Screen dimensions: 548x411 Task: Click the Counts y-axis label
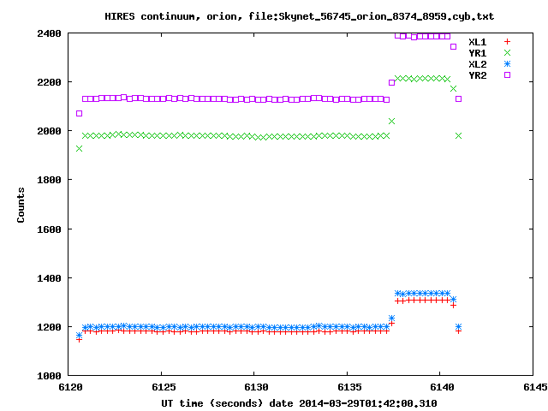coord(21,205)
